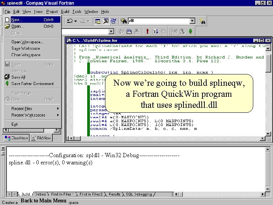Click into the Find text field containing dll
This screenshot has width=273, height=205.
coord(159,21)
